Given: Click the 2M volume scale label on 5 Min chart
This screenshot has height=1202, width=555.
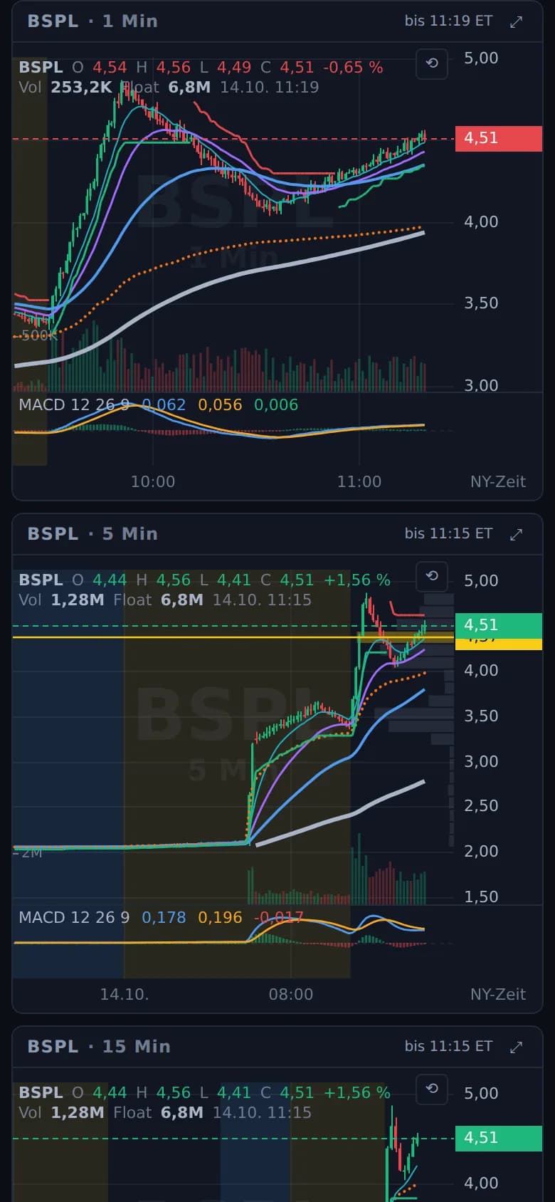Looking at the screenshot, I should pyautogui.click(x=31, y=853).
